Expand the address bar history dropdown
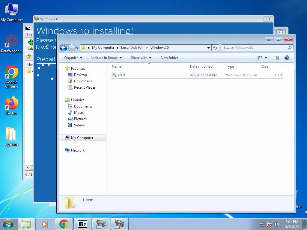 coord(208,48)
